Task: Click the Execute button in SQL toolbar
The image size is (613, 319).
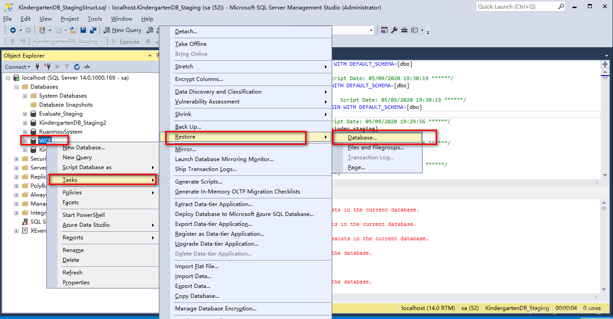Action: [125, 41]
